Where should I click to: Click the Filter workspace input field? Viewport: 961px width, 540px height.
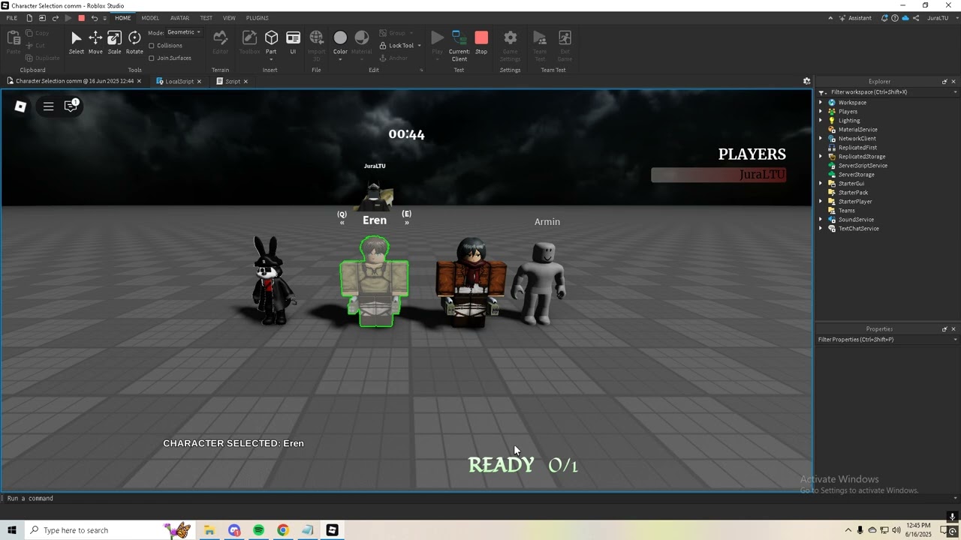(x=886, y=92)
